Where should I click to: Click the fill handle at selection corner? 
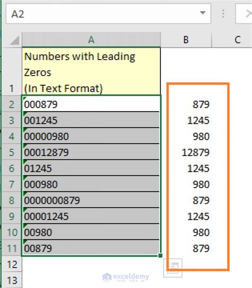point(160,256)
